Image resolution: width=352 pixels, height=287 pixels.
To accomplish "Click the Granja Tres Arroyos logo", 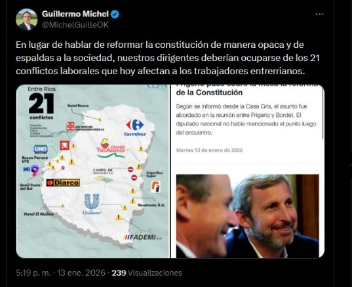I will [110, 148].
